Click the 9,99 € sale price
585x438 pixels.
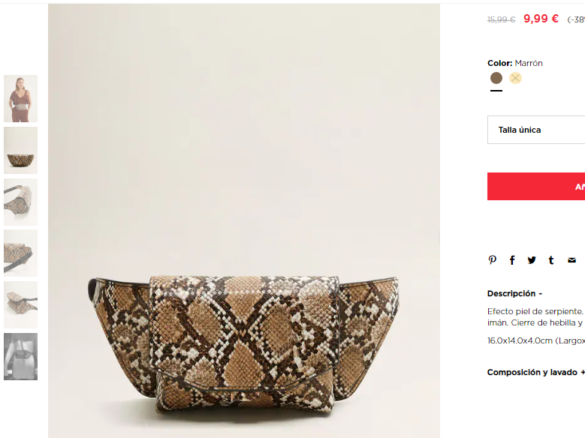tap(541, 18)
